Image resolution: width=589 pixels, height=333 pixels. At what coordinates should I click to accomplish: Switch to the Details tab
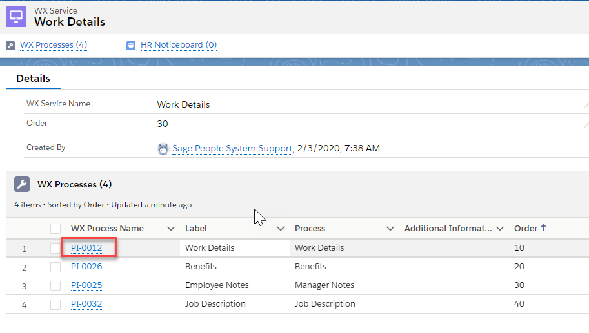(x=33, y=79)
